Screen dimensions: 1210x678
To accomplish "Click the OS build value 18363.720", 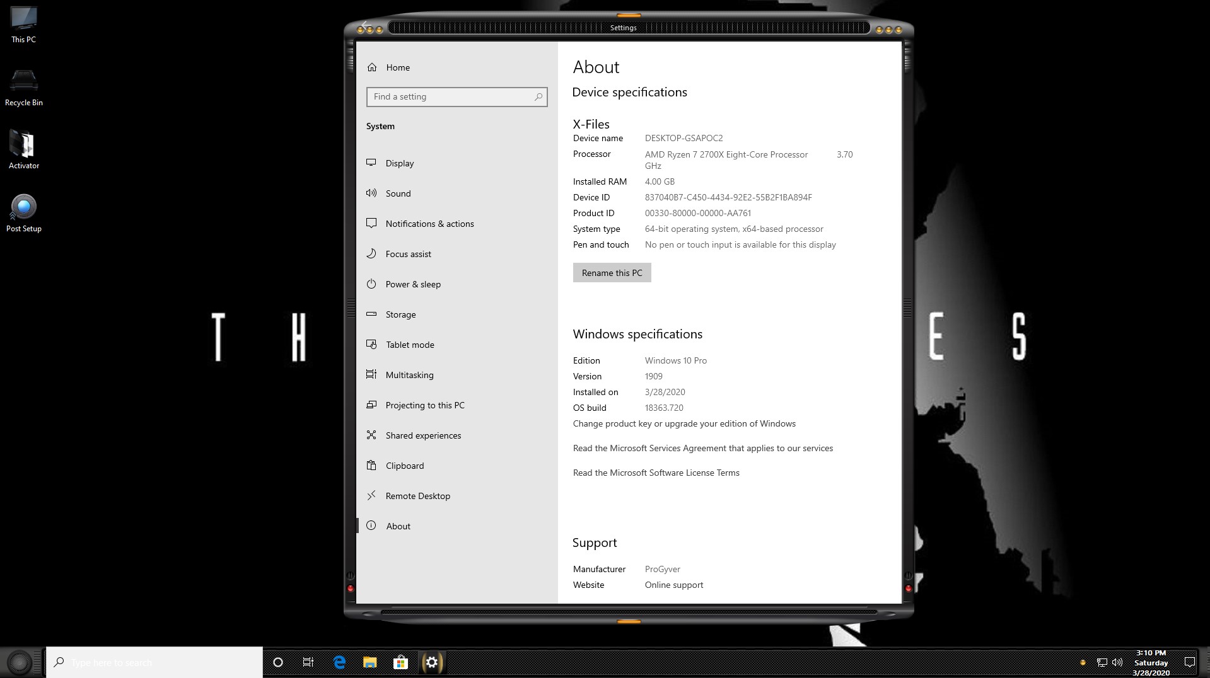I will click(664, 408).
